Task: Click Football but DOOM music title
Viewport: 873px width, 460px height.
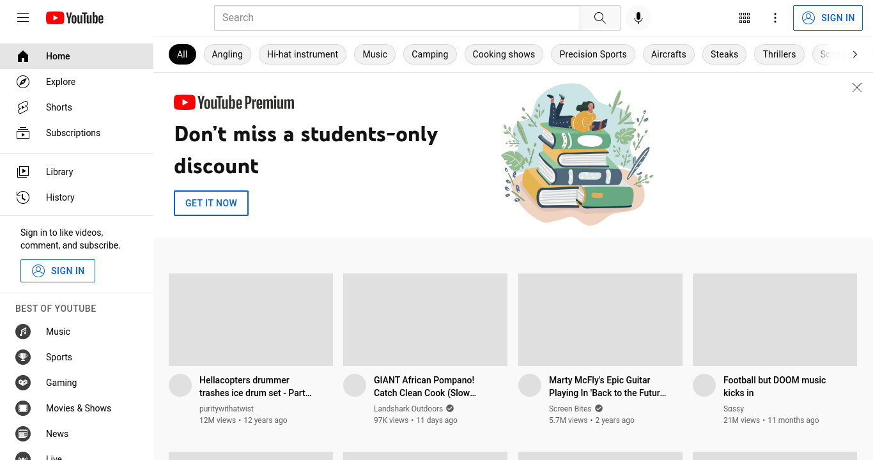Action: tap(775, 387)
